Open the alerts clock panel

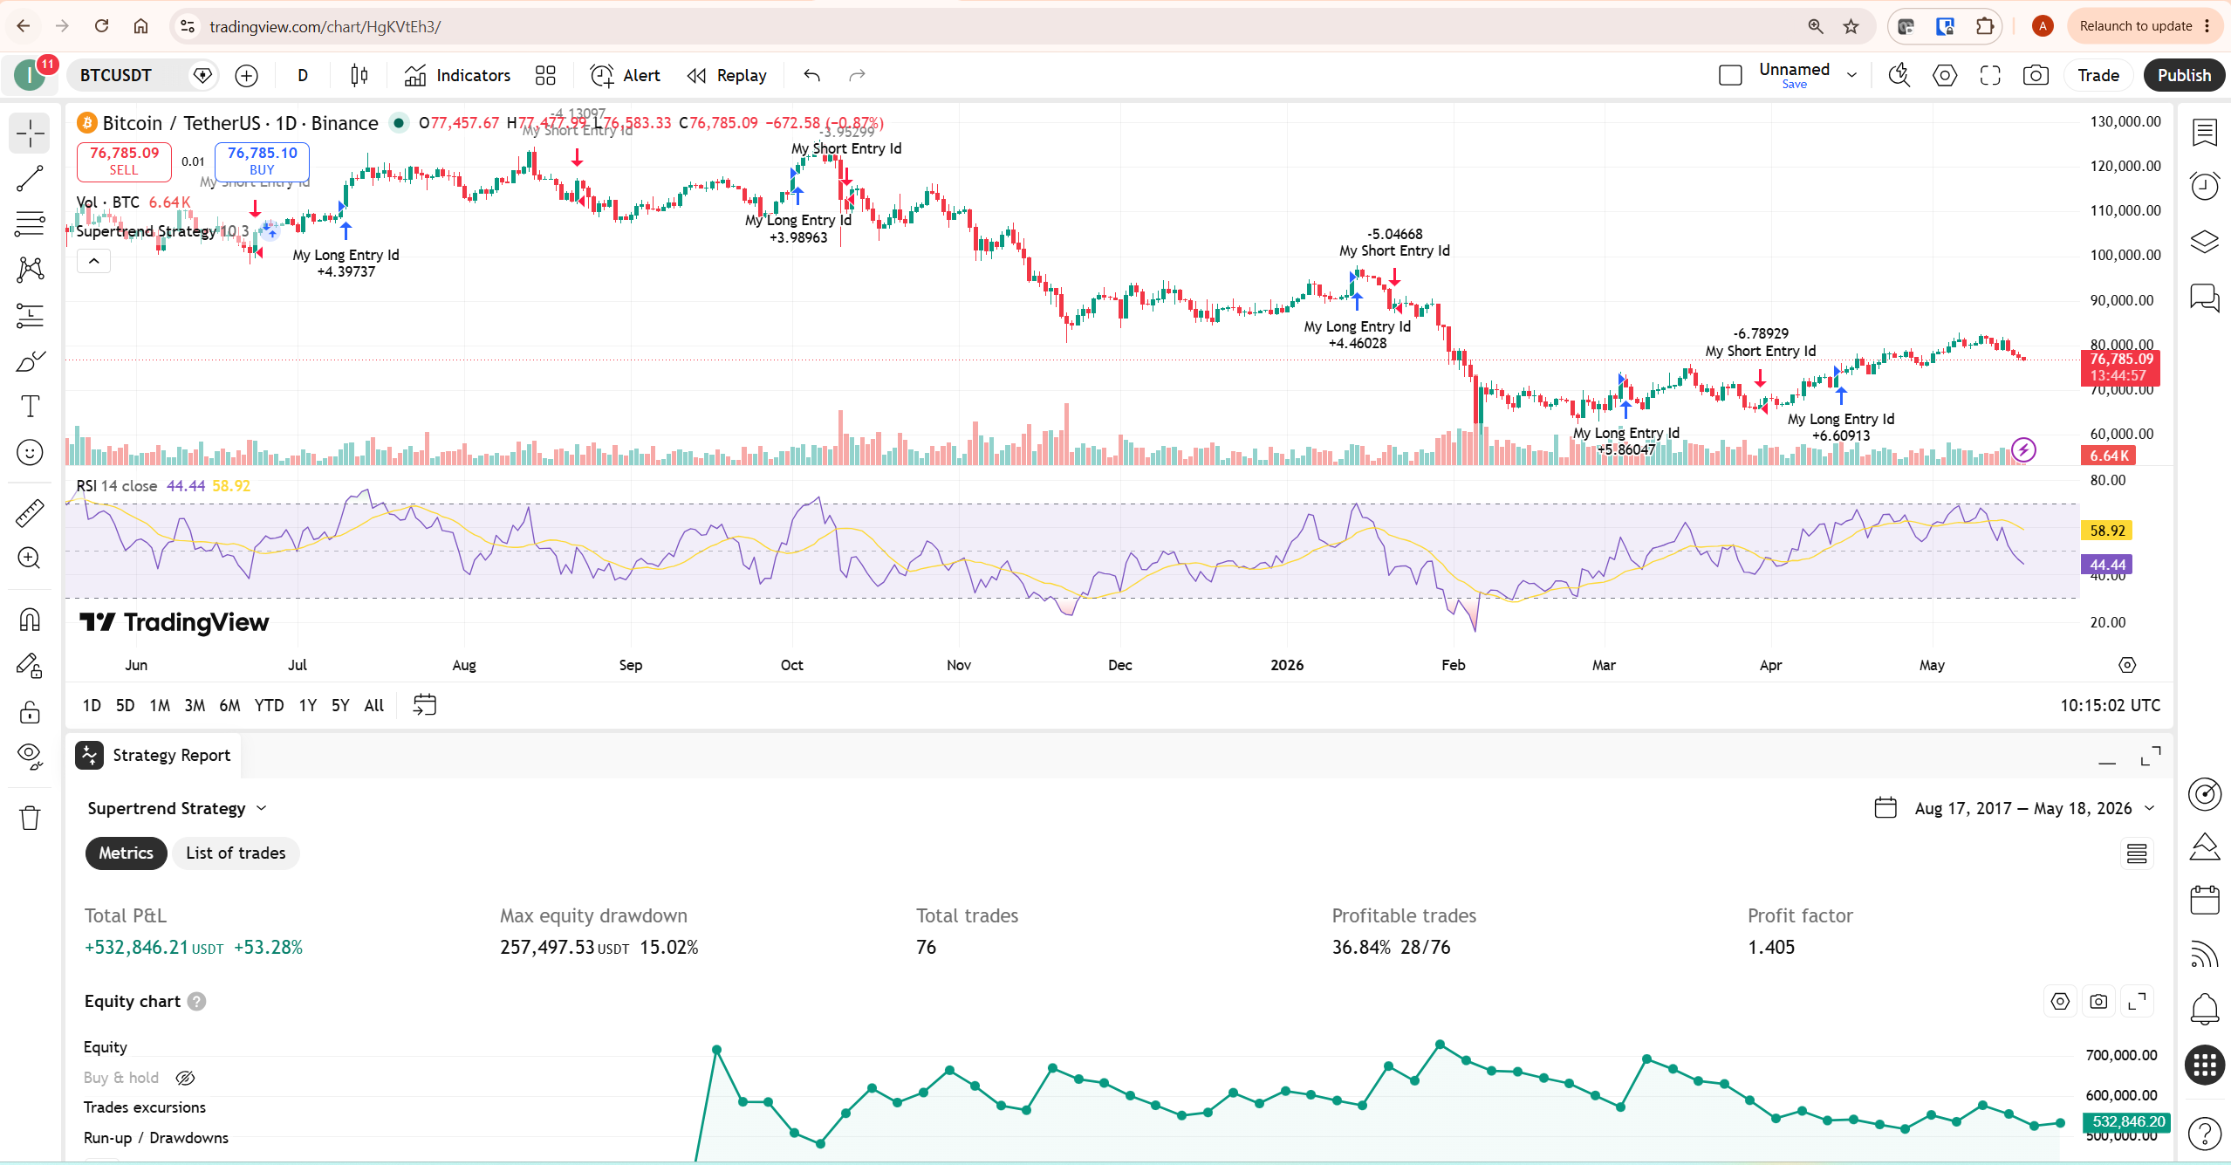click(2205, 186)
